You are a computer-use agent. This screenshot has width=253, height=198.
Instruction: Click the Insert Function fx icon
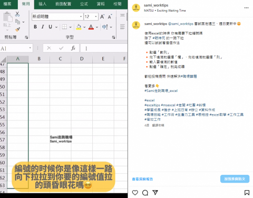click(73, 48)
